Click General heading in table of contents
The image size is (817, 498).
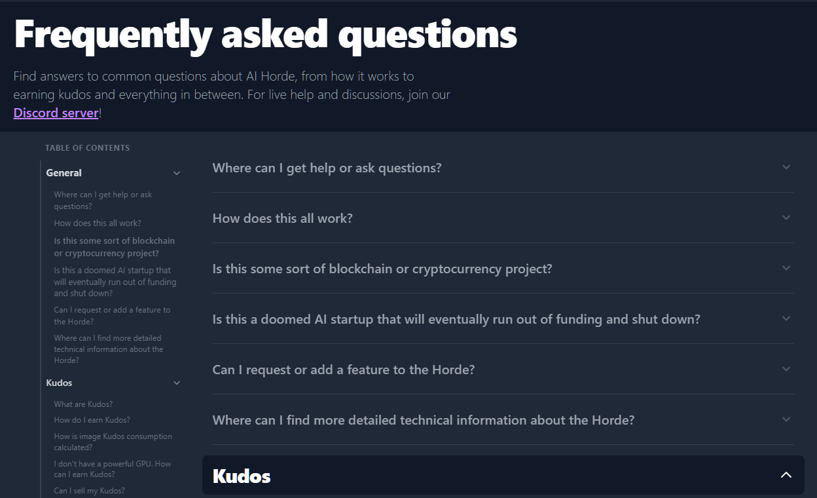[x=64, y=173]
